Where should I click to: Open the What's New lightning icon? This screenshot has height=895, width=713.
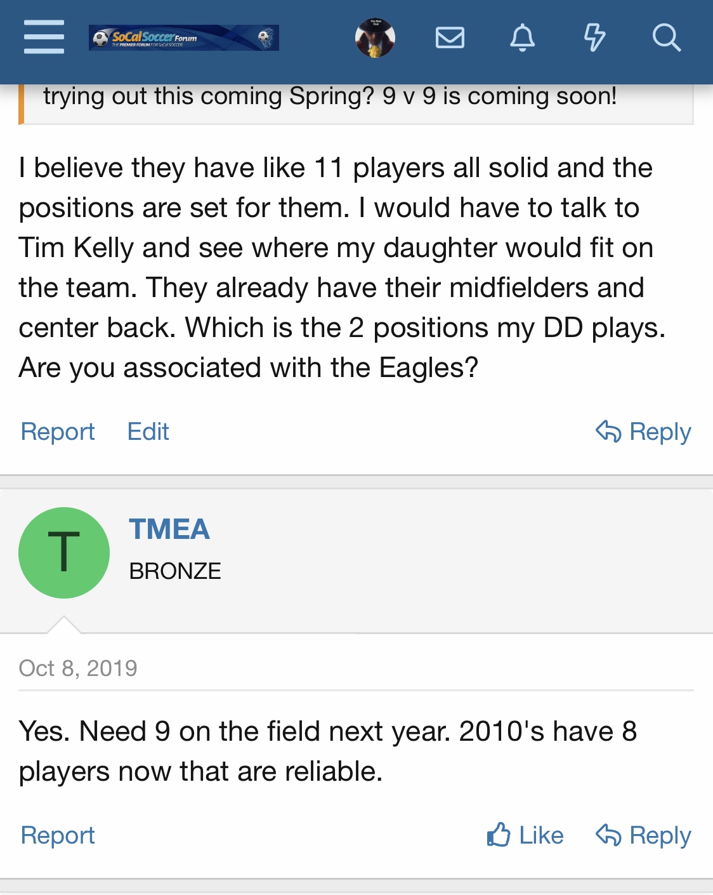pos(594,38)
